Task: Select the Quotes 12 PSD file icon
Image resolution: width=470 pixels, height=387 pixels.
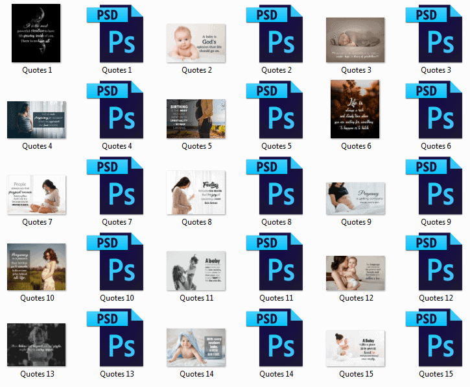Action: (434, 261)
